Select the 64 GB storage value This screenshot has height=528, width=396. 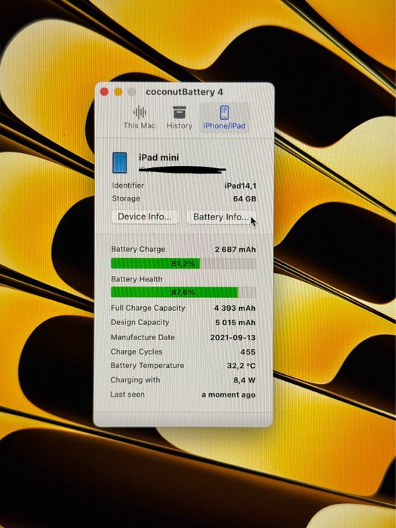click(244, 198)
